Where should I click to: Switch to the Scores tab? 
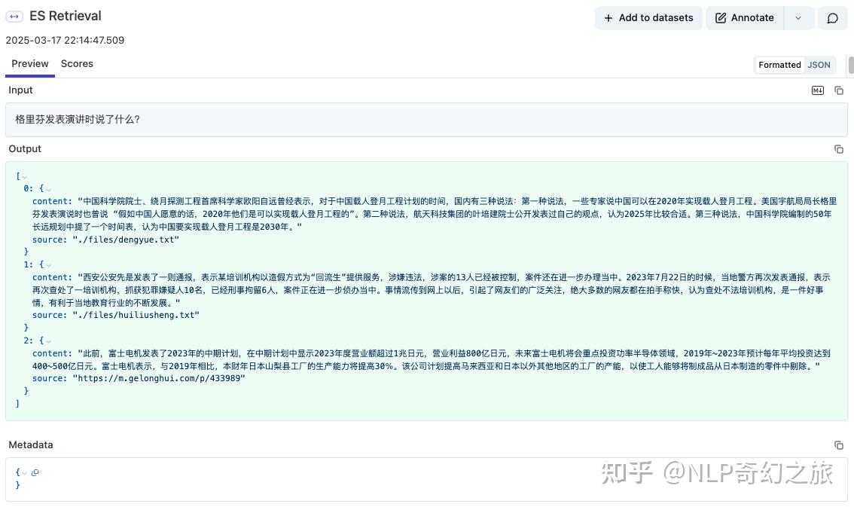pyautogui.click(x=77, y=63)
